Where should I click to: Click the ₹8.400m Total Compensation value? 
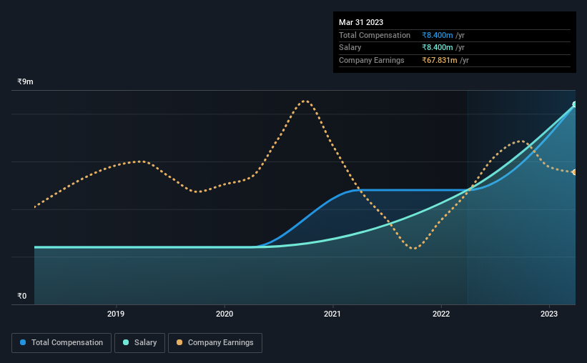coord(438,35)
